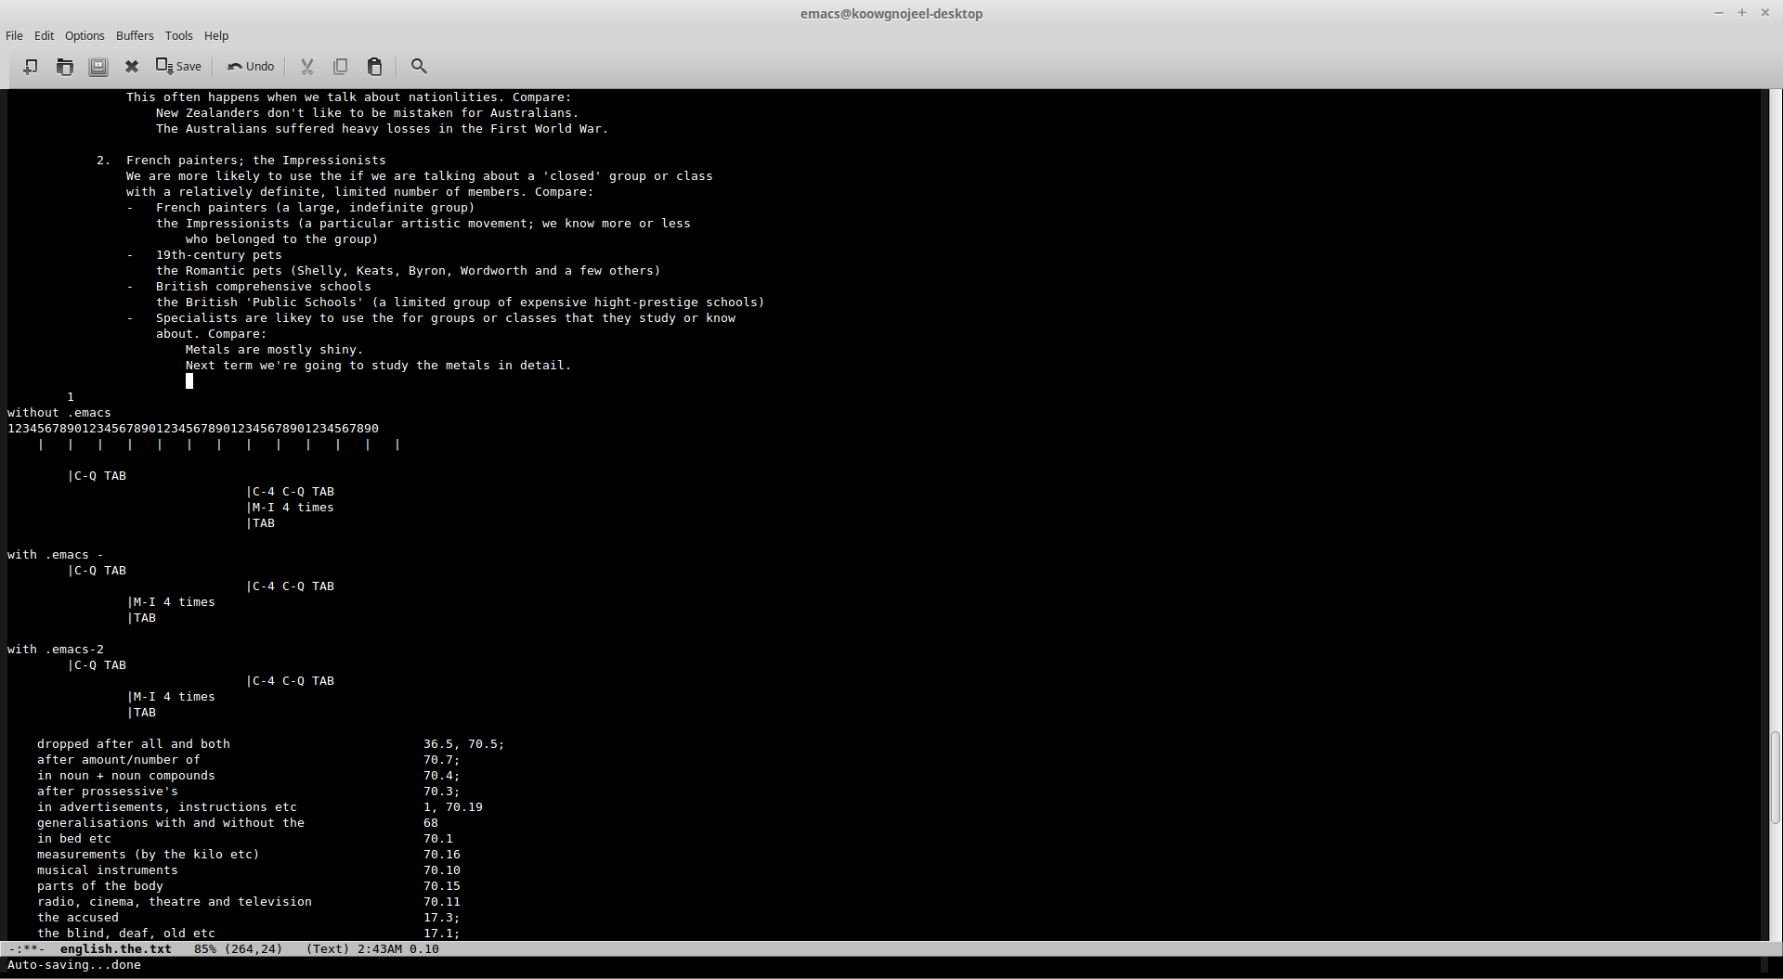This screenshot has height=979, width=1783.
Task: Undo the last change with the Undo button
Action: [x=251, y=66]
